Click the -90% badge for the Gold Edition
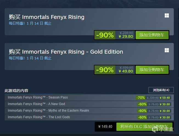179x136 pixels. tap(105, 70)
